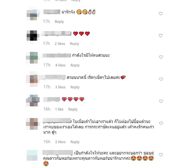Reply to comment with 4 likes
Viewport: 184px width, 168px height.
(x=75, y=65)
